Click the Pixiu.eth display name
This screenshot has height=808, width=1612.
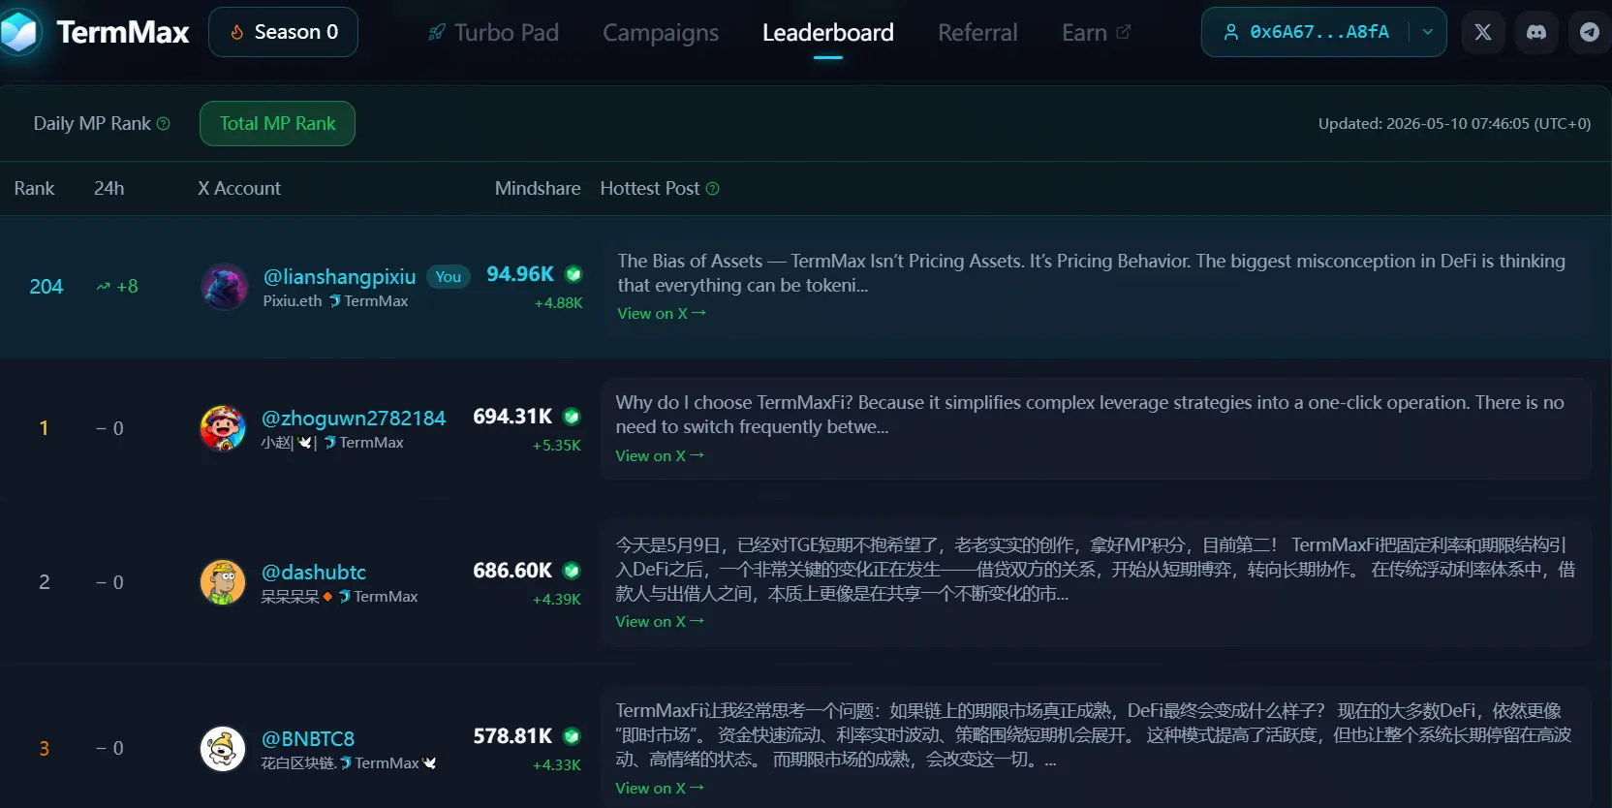point(293,301)
